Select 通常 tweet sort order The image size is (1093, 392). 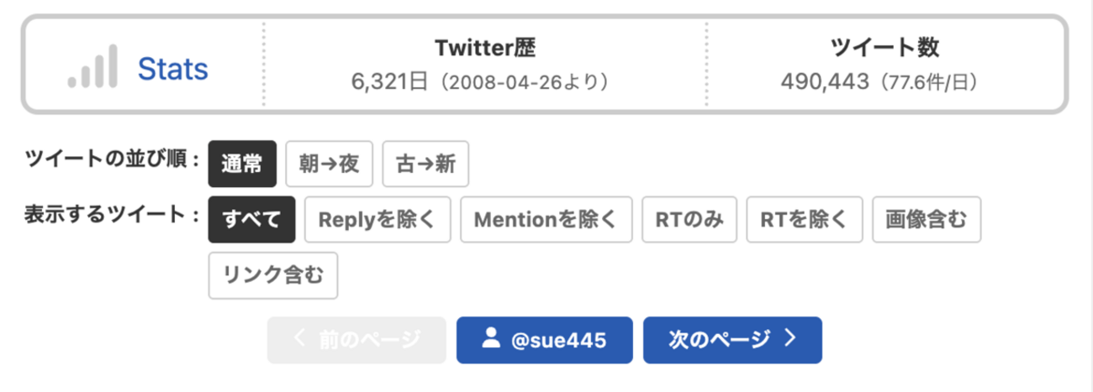[242, 163]
